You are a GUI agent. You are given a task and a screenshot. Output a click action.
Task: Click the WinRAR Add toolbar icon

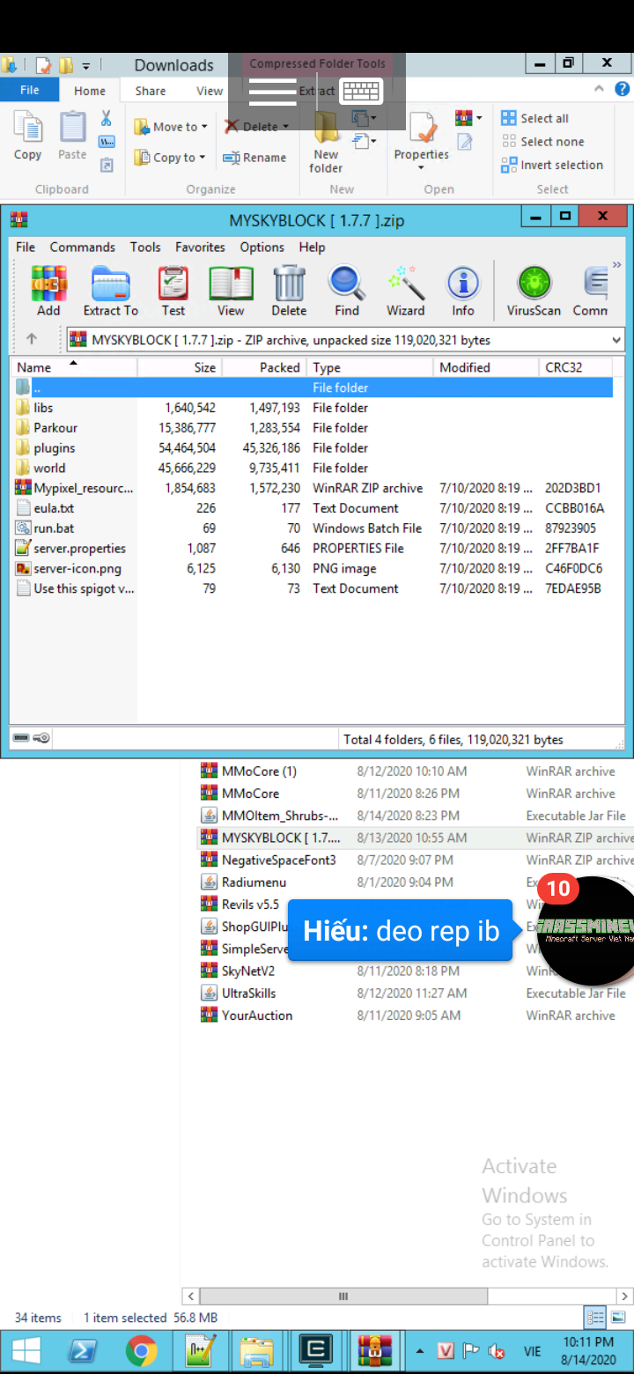pyautogui.click(x=48, y=291)
